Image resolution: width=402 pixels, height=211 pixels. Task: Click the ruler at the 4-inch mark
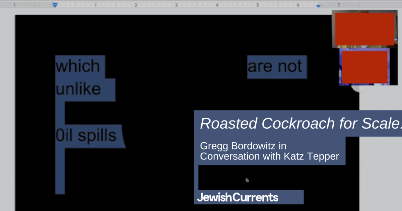pos(217,5)
